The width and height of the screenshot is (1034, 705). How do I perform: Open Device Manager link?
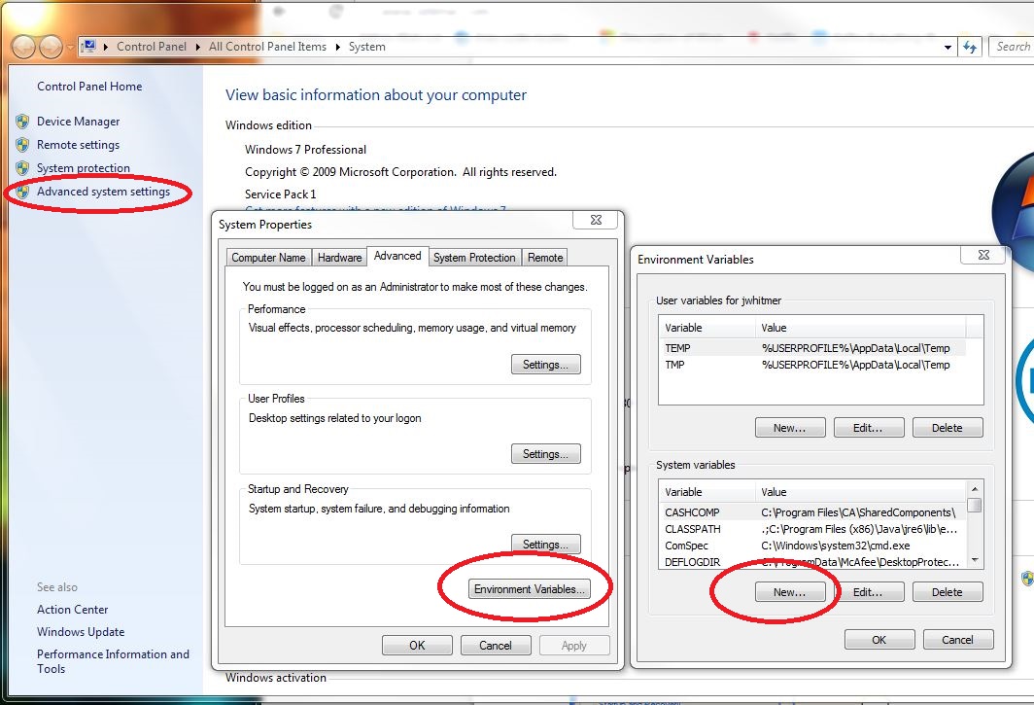pyautogui.click(x=79, y=122)
